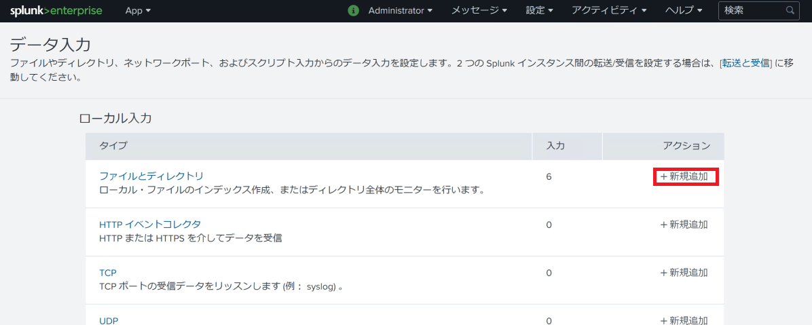
Task: Open the ファイルとディレクトリ input type
Action: click(x=151, y=176)
